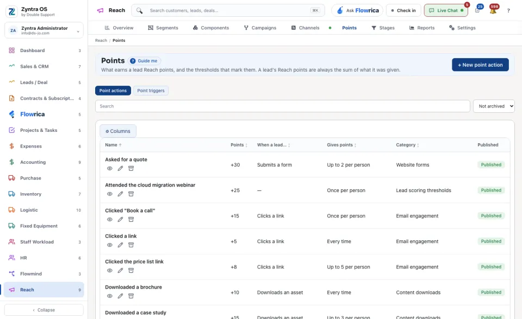Open Flowrica in the sidebar
The height and width of the screenshot is (319, 522).
coord(44,114)
